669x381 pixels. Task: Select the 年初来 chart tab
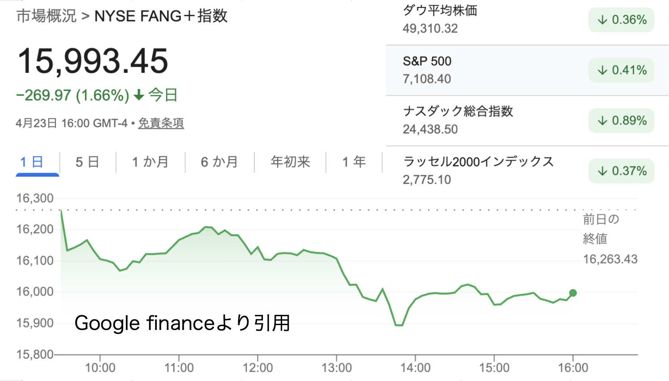coord(290,162)
